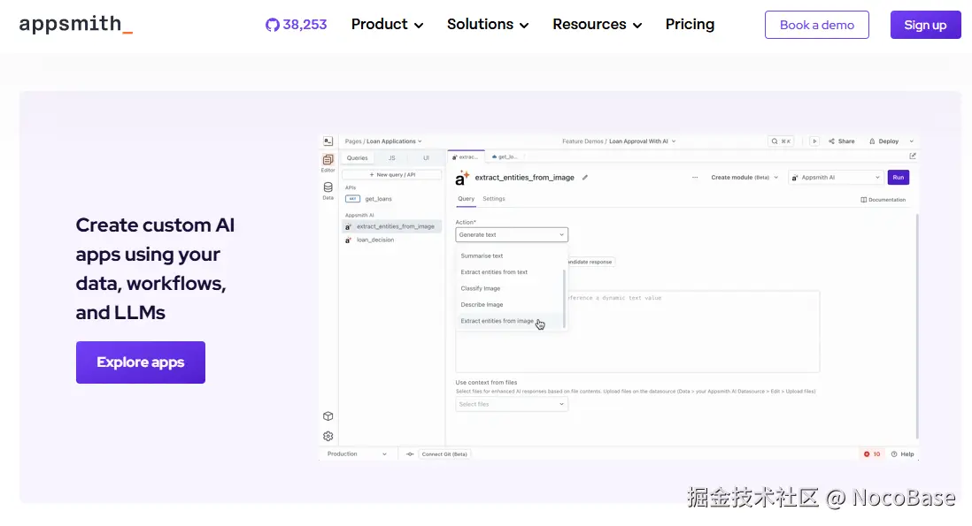972x526 pixels.
Task: Choose Extract entities from text option
Action: pyautogui.click(x=494, y=271)
